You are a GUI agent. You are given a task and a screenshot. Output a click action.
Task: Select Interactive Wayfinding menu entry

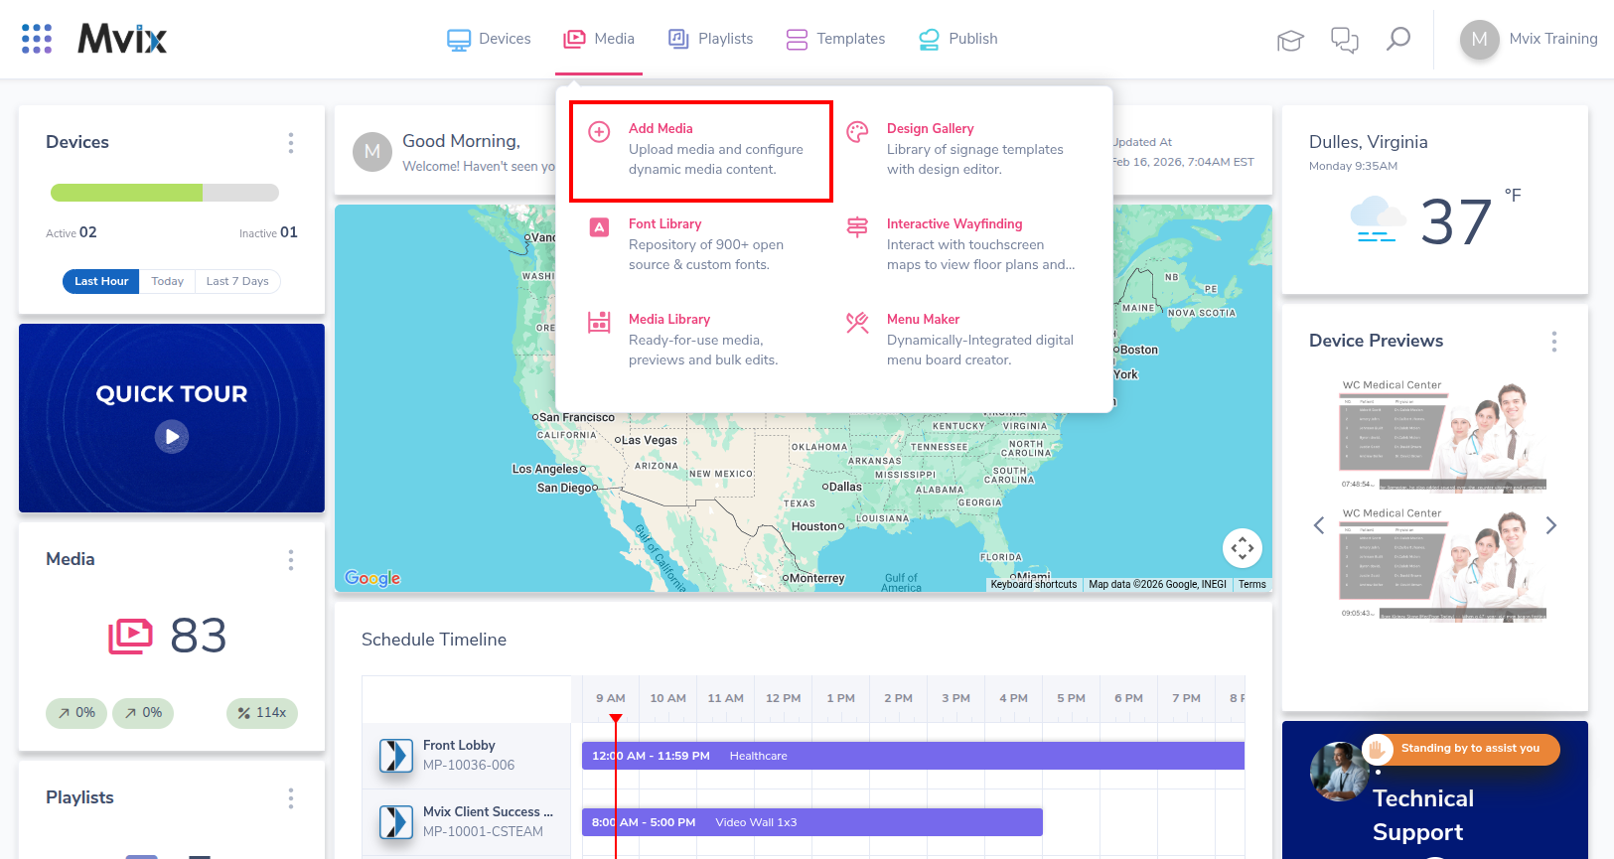pyautogui.click(x=963, y=244)
